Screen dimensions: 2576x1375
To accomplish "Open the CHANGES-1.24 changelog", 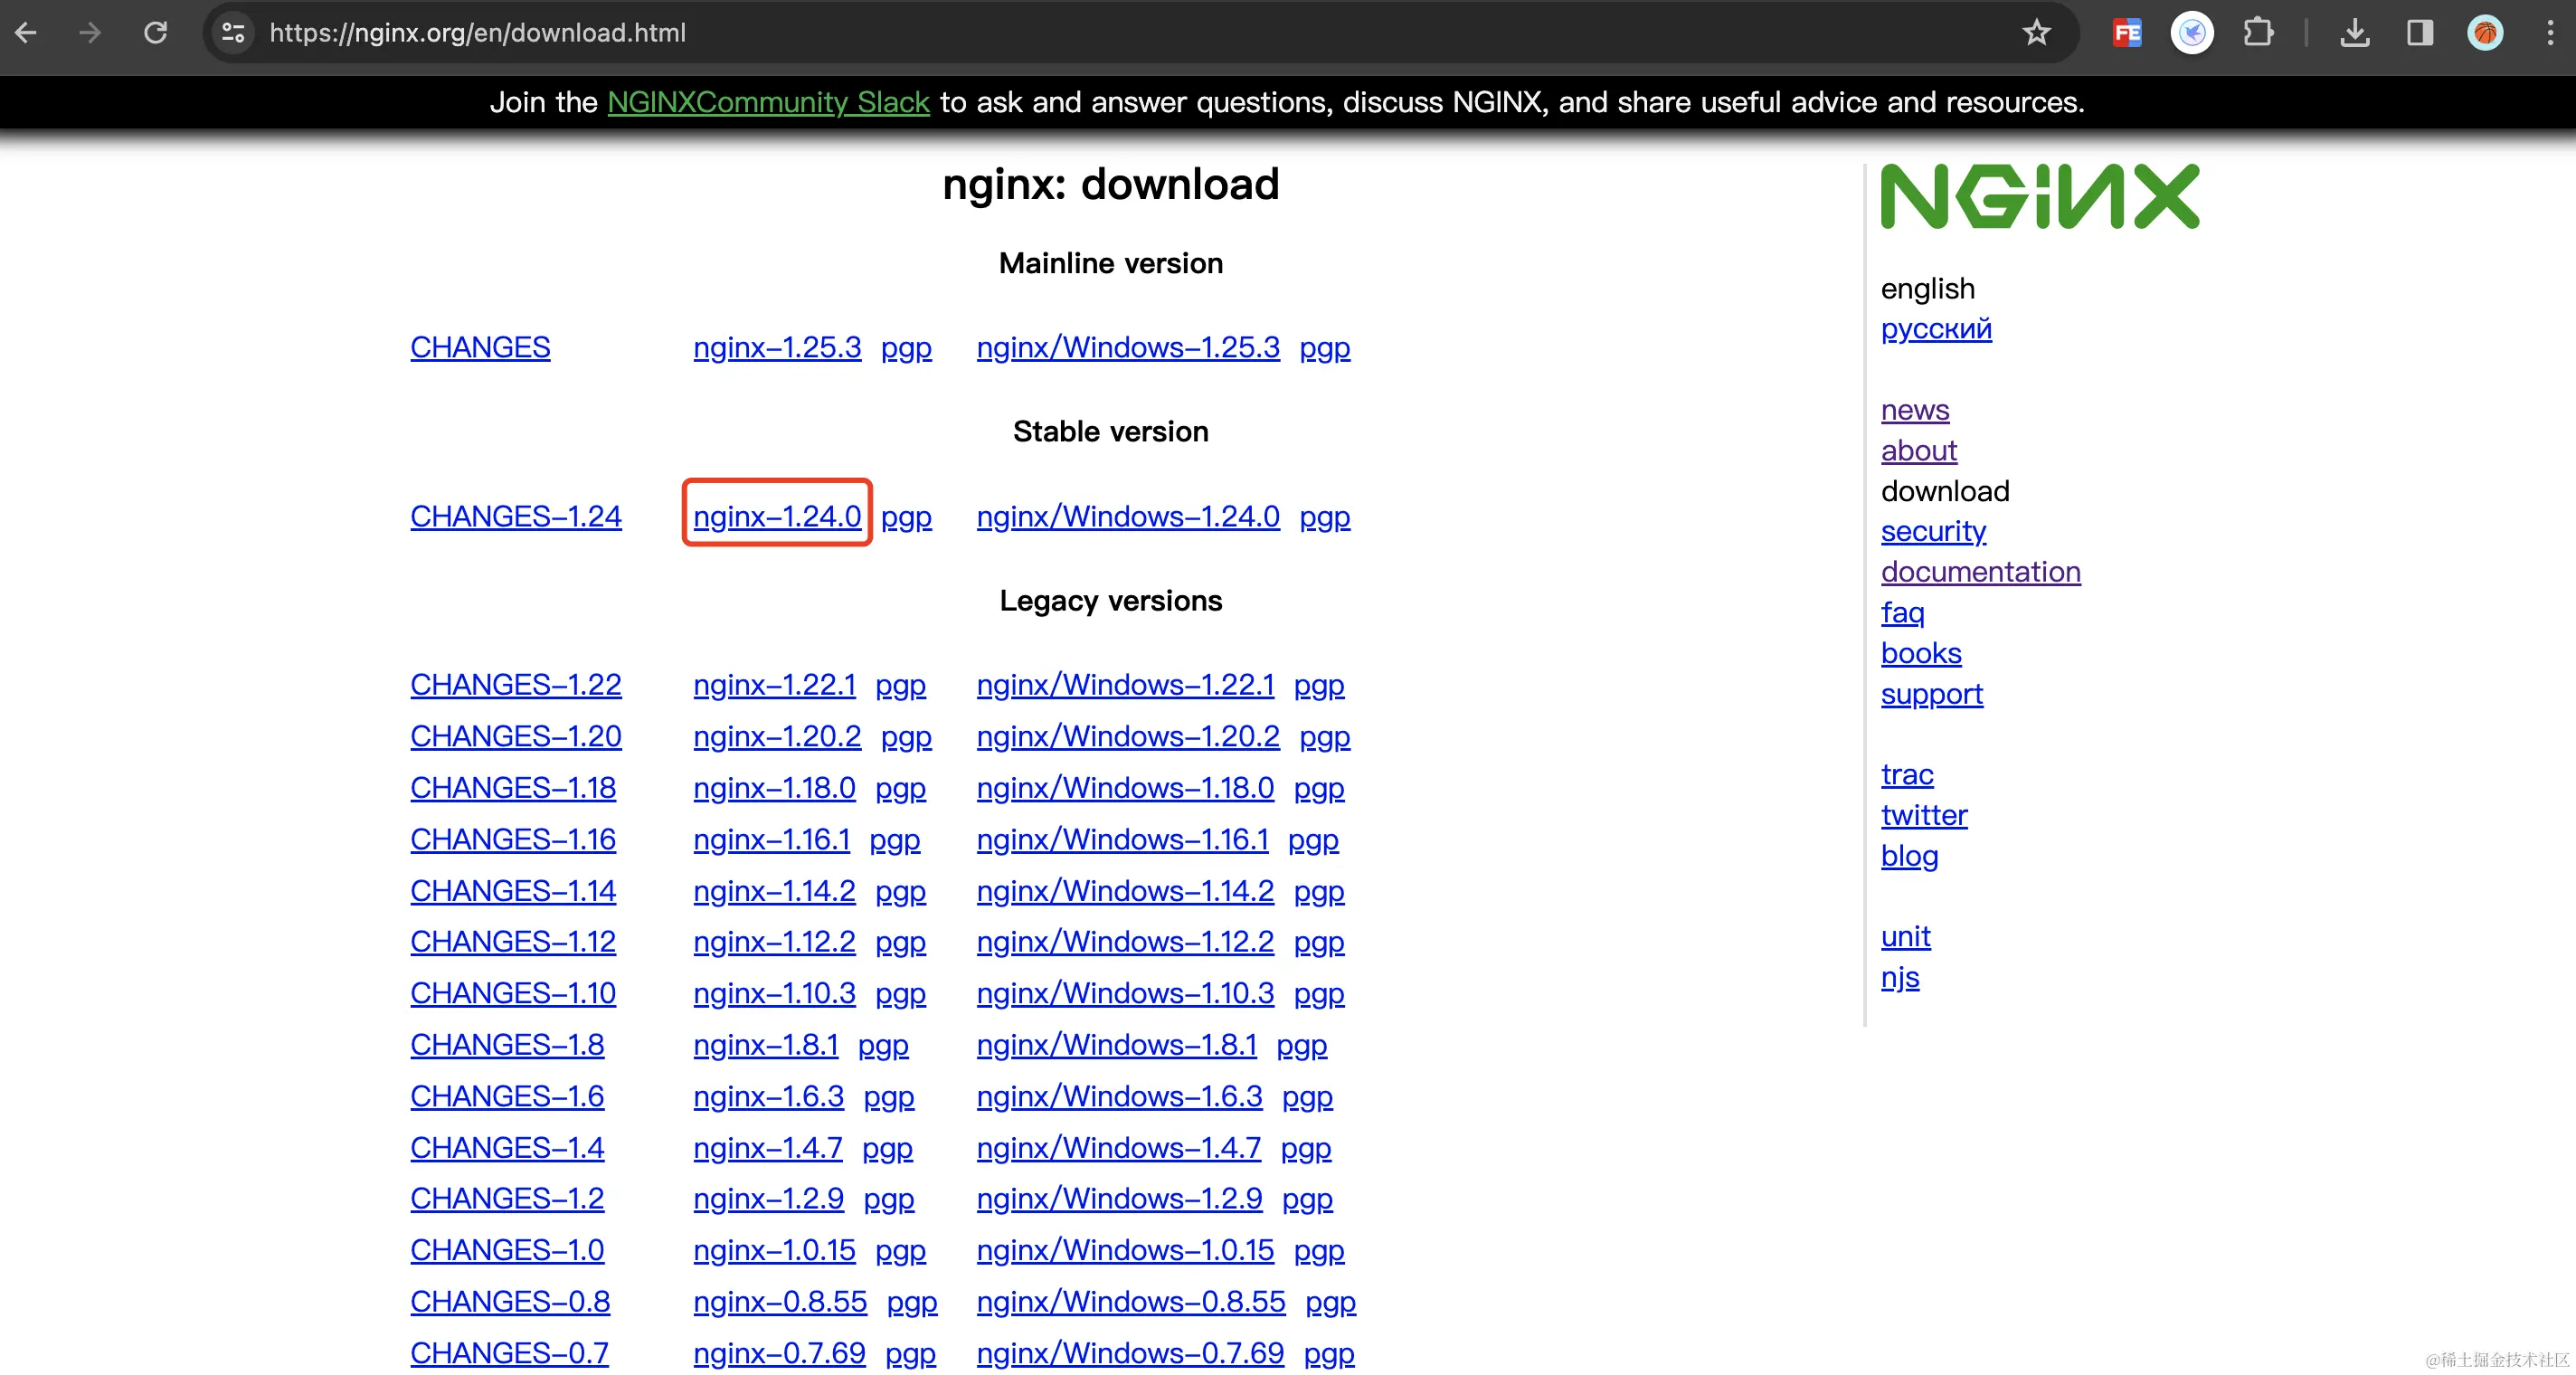I will click(x=515, y=516).
